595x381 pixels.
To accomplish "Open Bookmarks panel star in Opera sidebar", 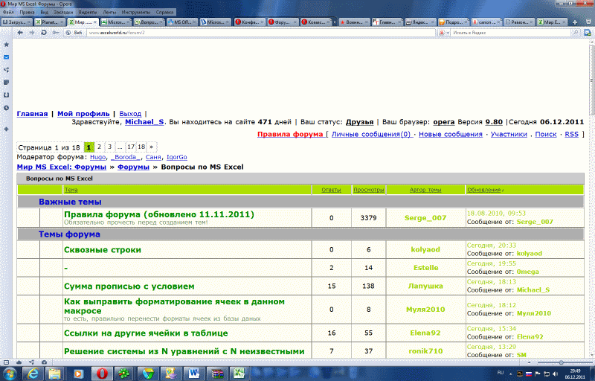I will [x=6, y=45].
